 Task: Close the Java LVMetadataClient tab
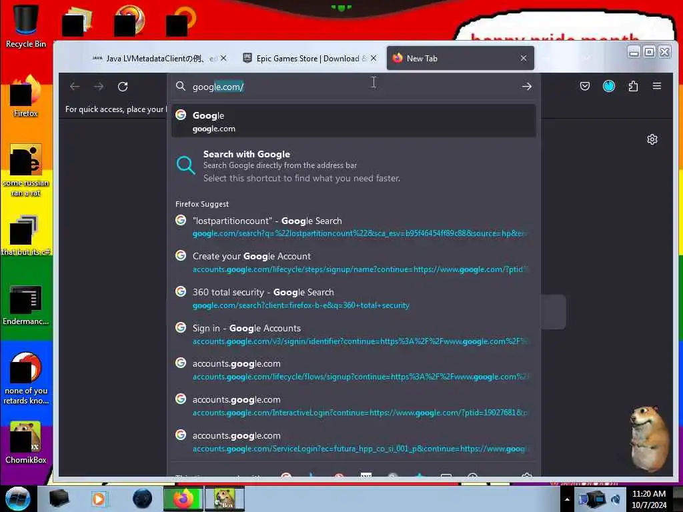coord(223,59)
